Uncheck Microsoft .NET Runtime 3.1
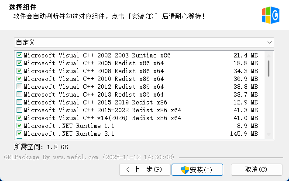Viewport: 289px width, 181px height. pos(19,134)
